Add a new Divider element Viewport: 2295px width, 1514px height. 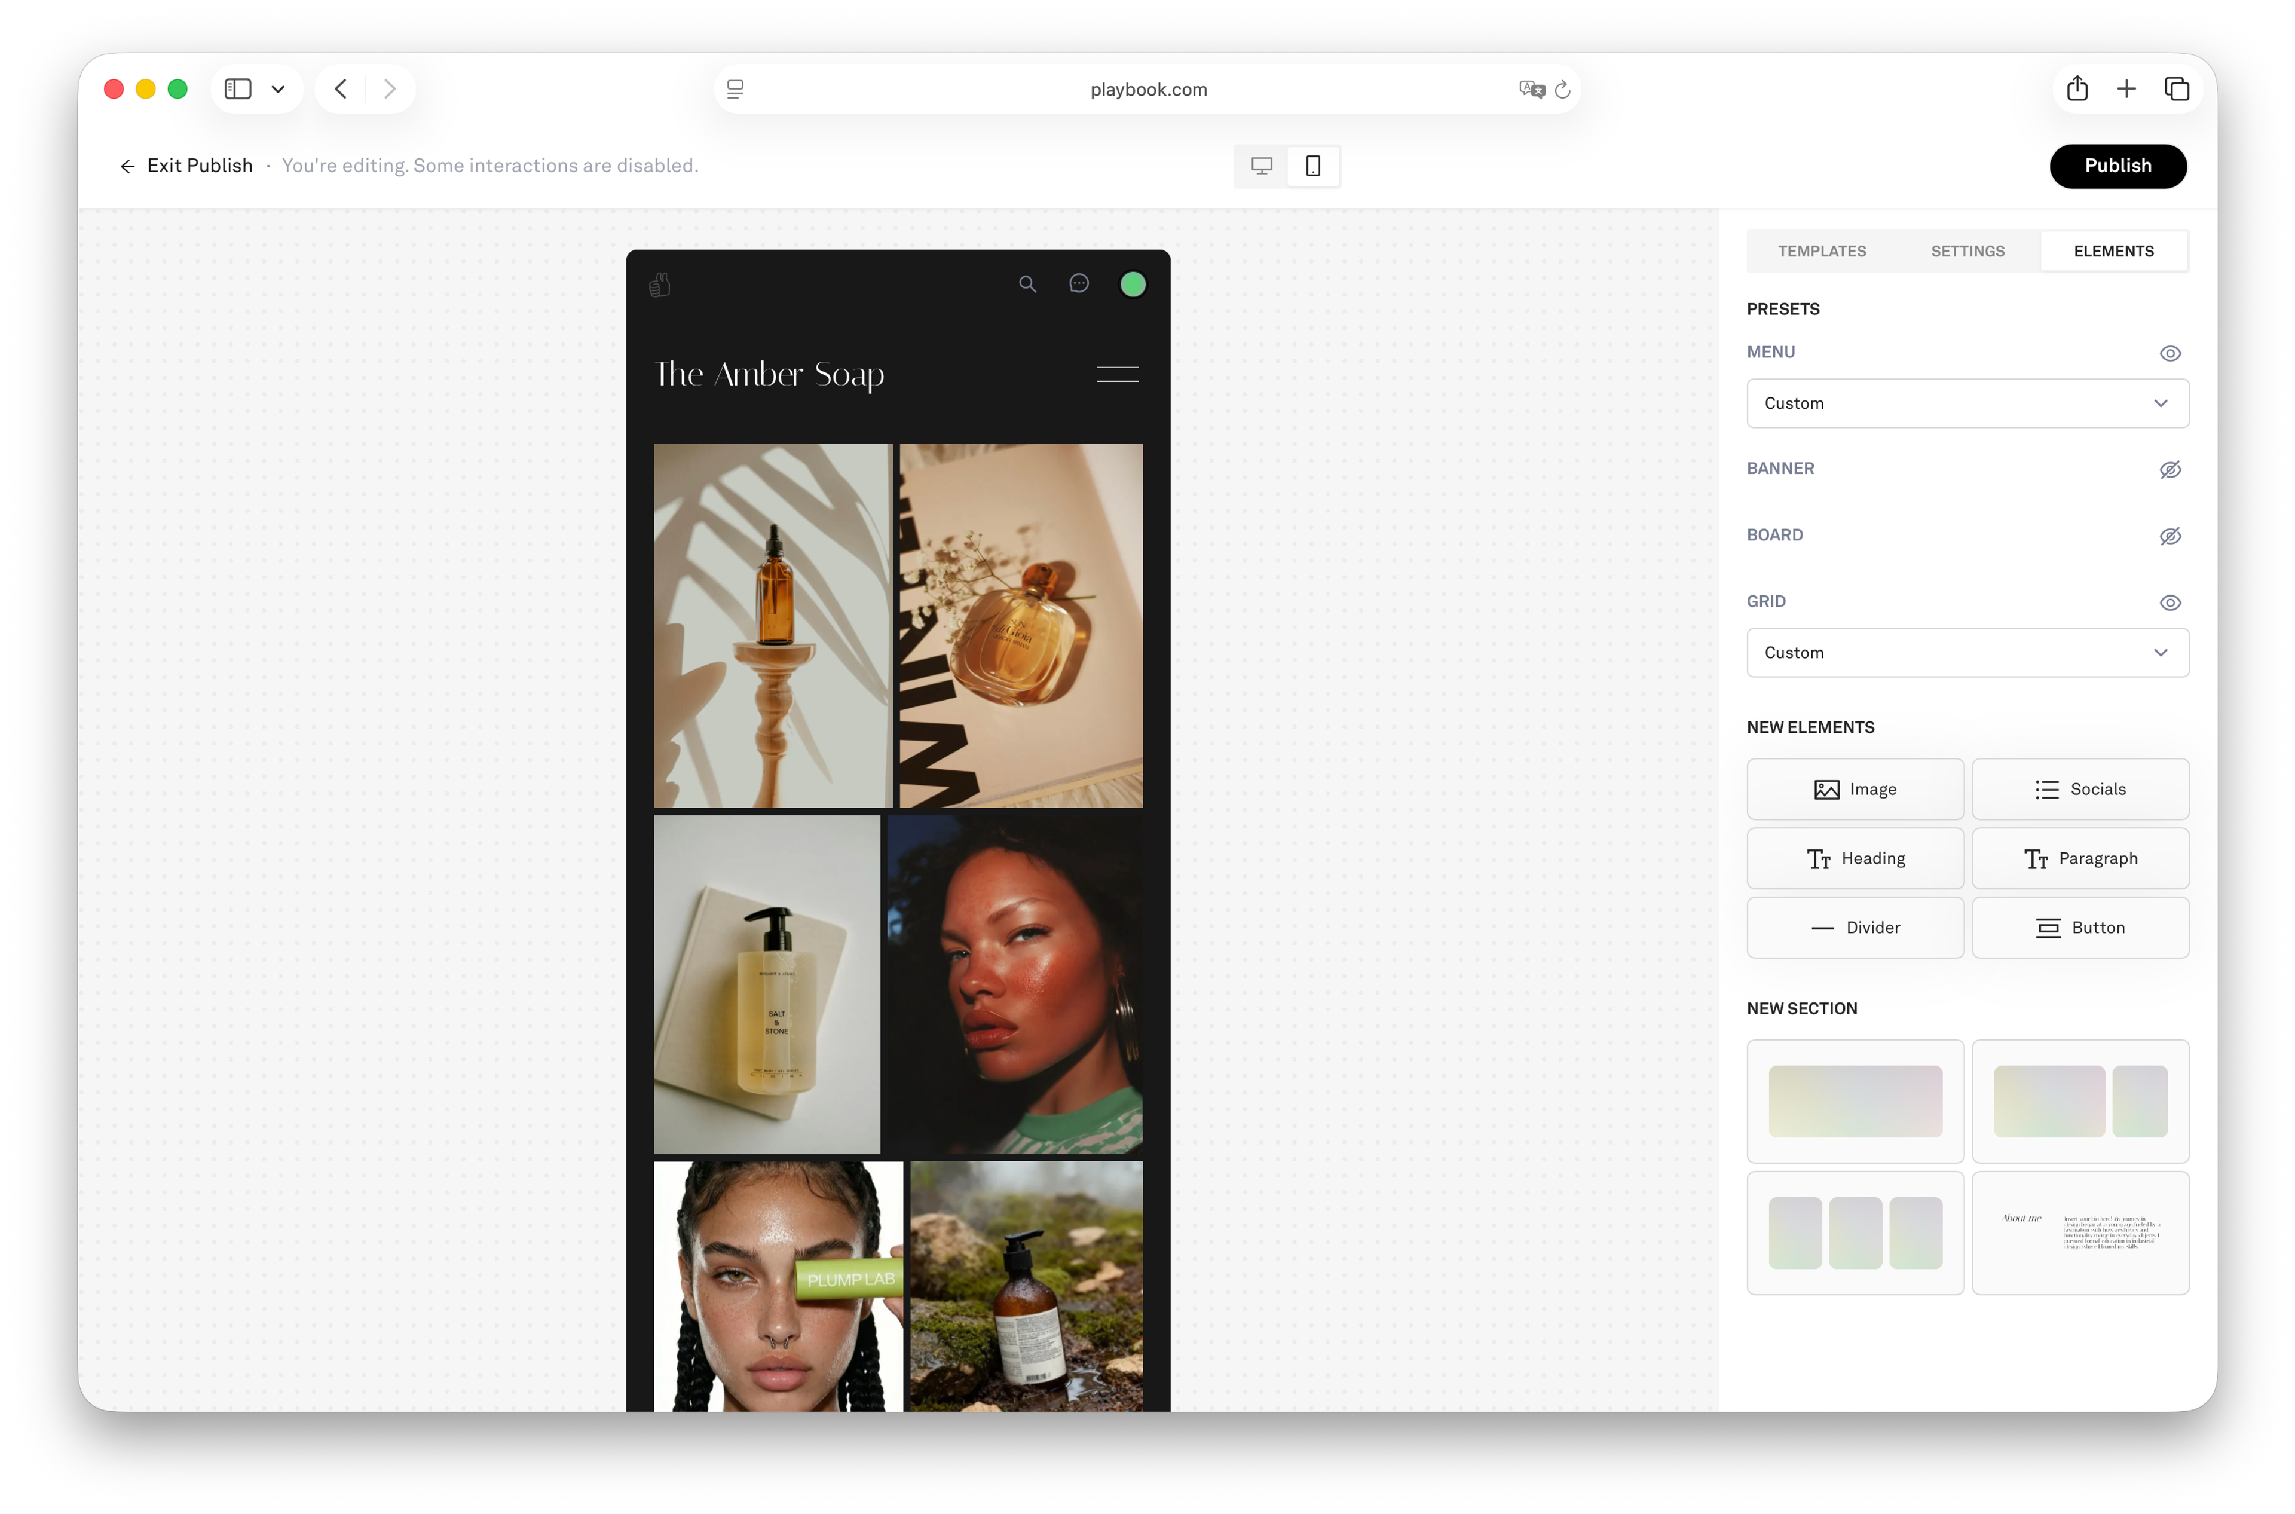(x=1855, y=928)
